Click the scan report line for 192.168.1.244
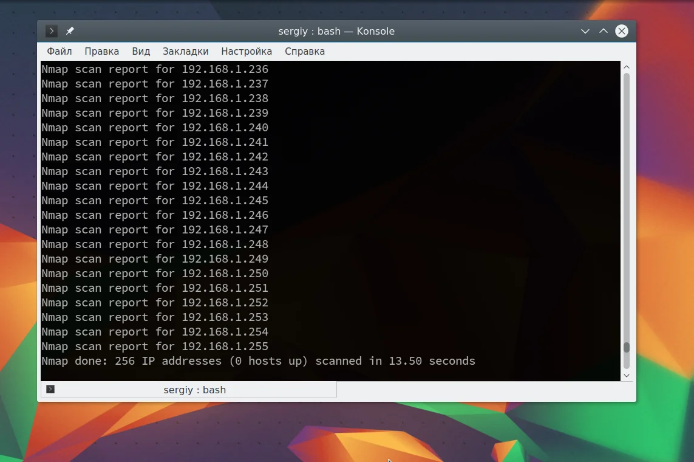 (155, 186)
